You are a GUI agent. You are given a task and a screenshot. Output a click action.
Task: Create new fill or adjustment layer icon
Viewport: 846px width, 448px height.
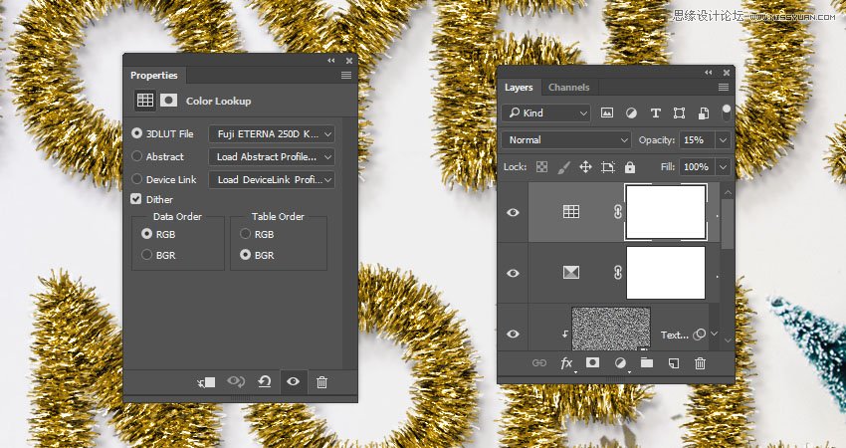[x=620, y=363]
